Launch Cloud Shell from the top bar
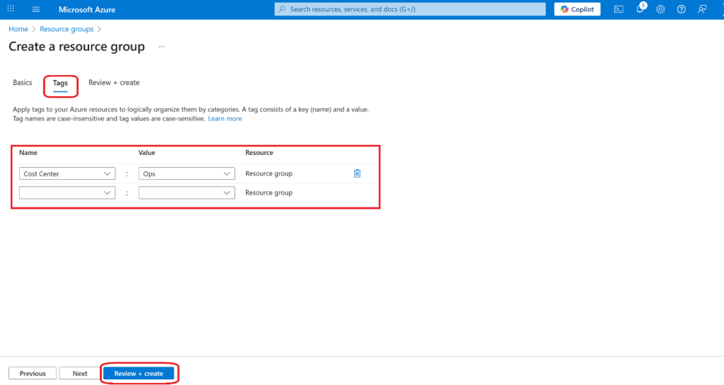The image size is (724, 385). pos(619,9)
